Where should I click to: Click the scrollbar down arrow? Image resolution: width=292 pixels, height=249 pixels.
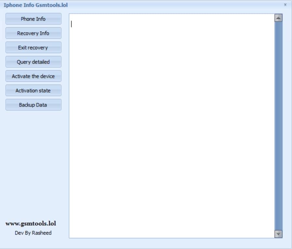tap(278, 234)
